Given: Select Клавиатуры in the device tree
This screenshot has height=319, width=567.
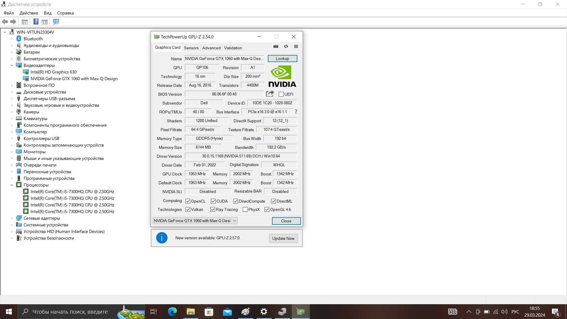Looking at the screenshot, I should (x=35, y=118).
